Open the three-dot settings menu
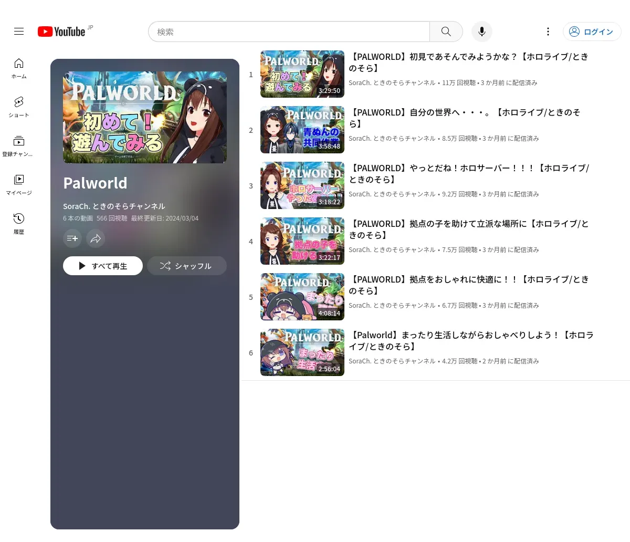This screenshot has width=630, height=542. [x=548, y=32]
